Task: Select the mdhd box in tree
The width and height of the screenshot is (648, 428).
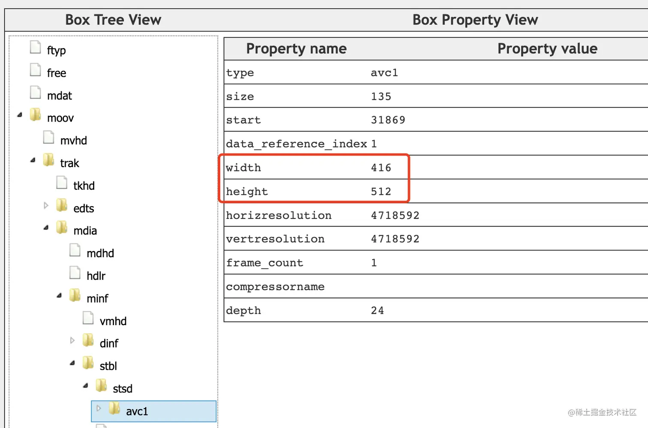Action: 100,254
